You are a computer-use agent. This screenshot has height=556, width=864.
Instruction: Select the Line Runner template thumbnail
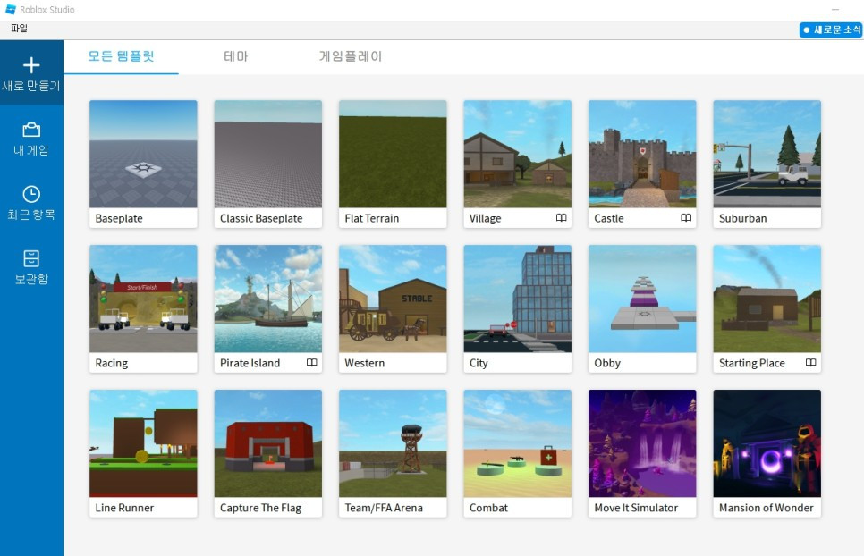click(143, 443)
